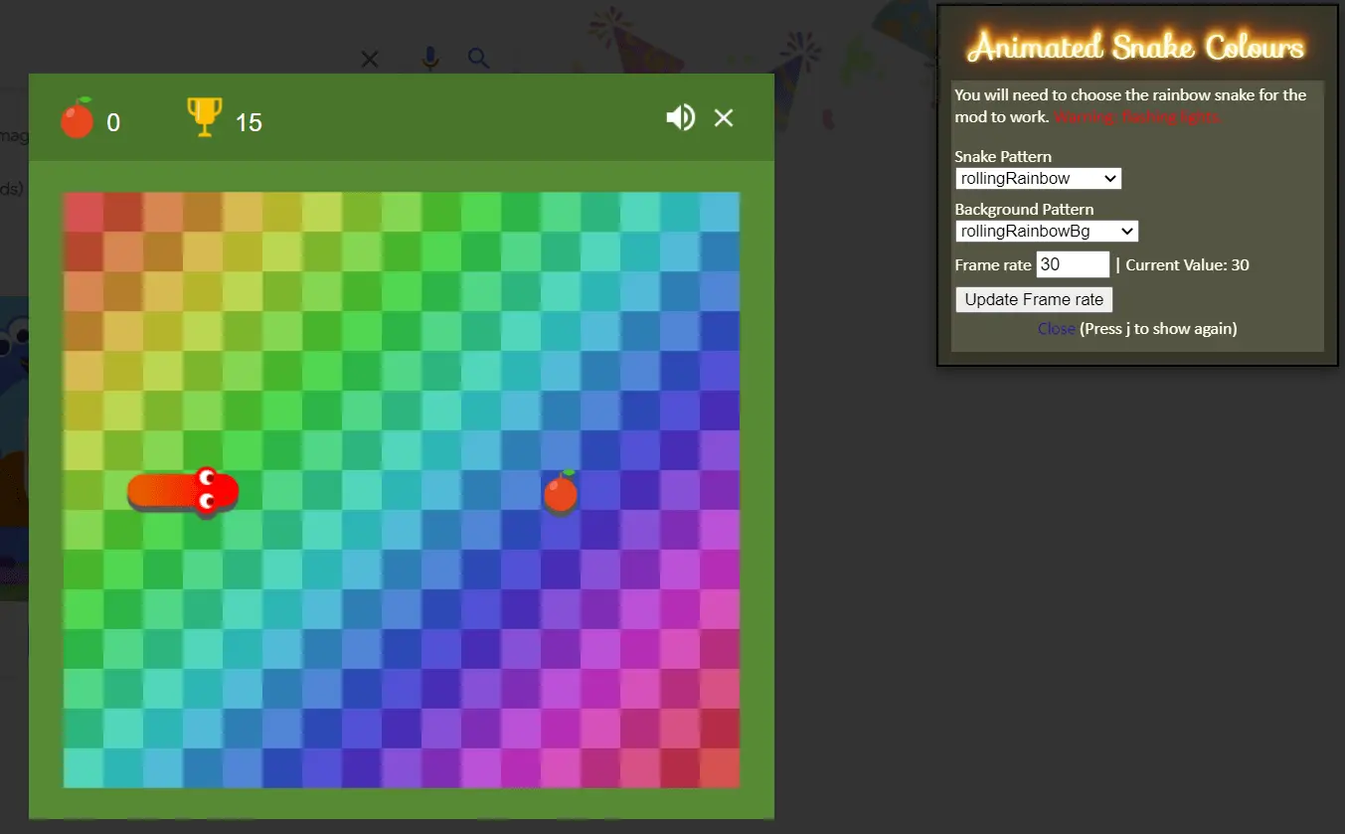Click the apple score icon in header
Image resolution: width=1345 pixels, height=834 pixels.
pos(77,119)
